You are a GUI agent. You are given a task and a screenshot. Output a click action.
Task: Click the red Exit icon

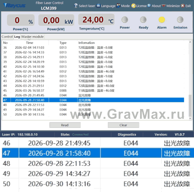183,6
